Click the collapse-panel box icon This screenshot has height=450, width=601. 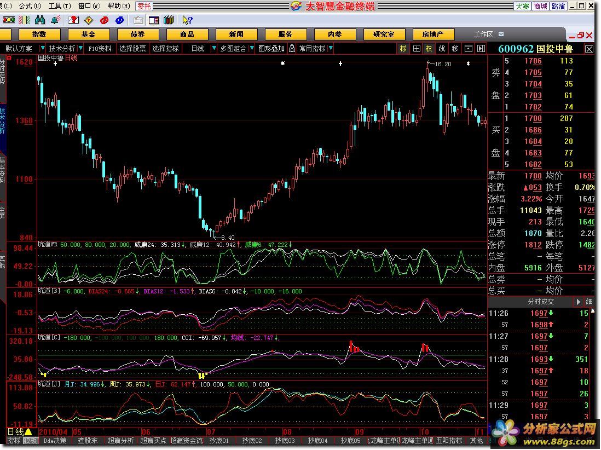[x=469, y=48]
